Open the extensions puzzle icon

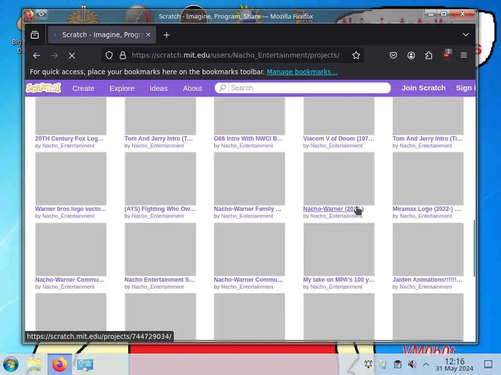[x=429, y=56]
